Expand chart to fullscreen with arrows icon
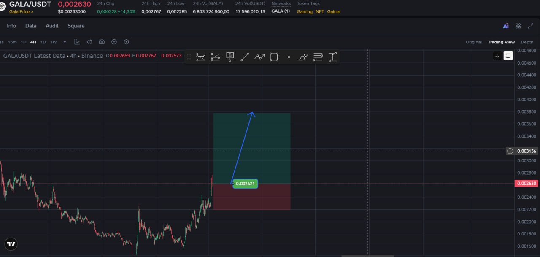Image resolution: width=540 pixels, height=257 pixels. point(531,26)
